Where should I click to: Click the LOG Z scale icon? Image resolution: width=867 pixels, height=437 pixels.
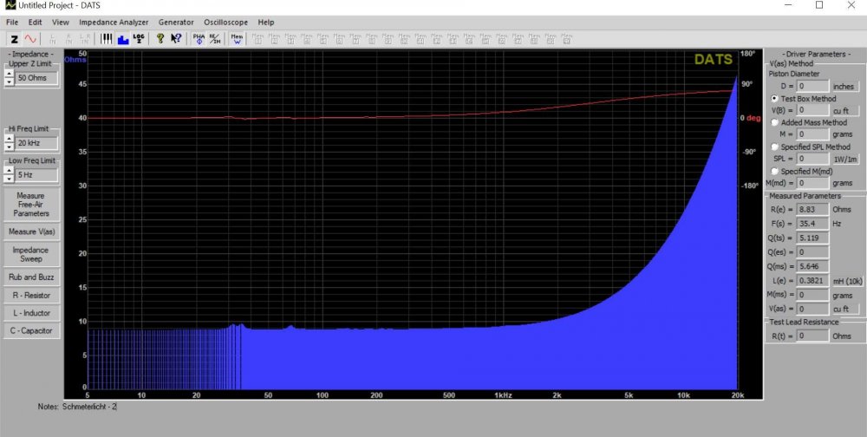coord(138,38)
